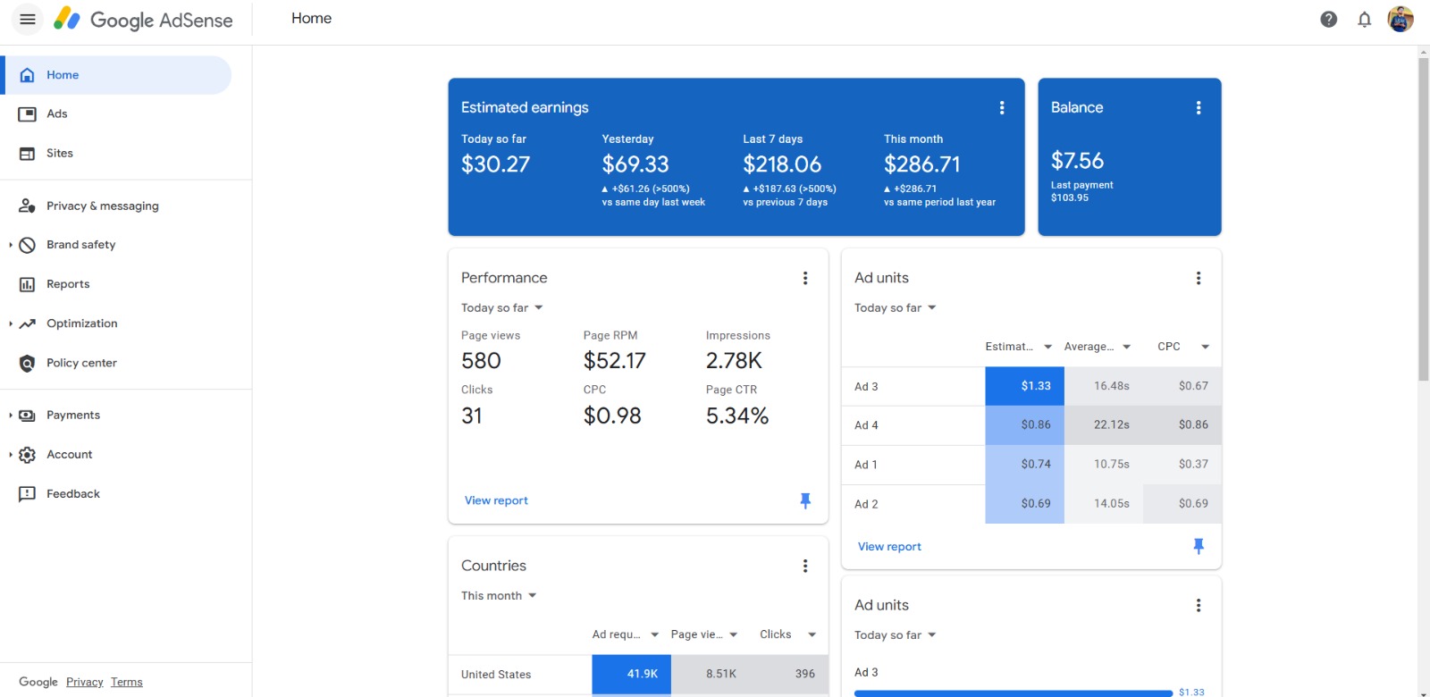Click the Ad 3 progress bar
Viewport: 1430px width, 697px height.
point(1013,693)
